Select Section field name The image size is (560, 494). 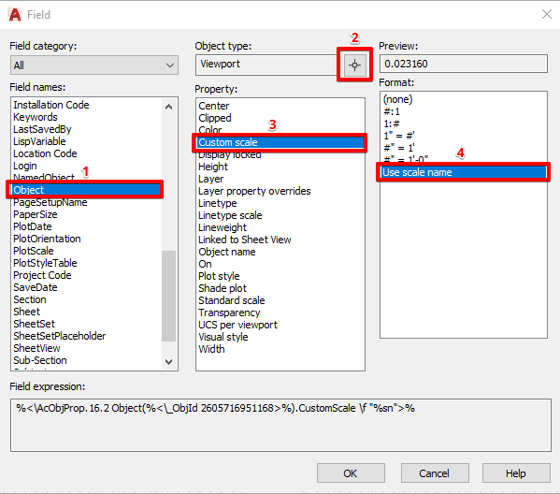coord(30,299)
